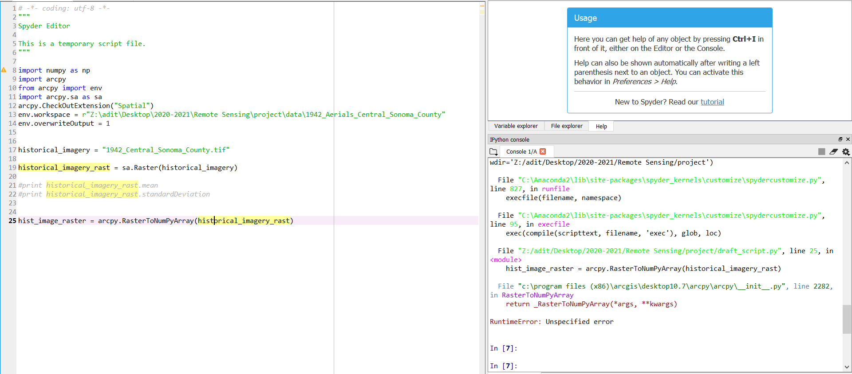Screen dimensions: 852x374
Task: Click the arcpy __init__.py path in traceback
Action: tap(652, 286)
